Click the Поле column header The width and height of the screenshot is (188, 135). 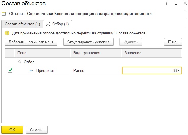[x=43, y=53]
